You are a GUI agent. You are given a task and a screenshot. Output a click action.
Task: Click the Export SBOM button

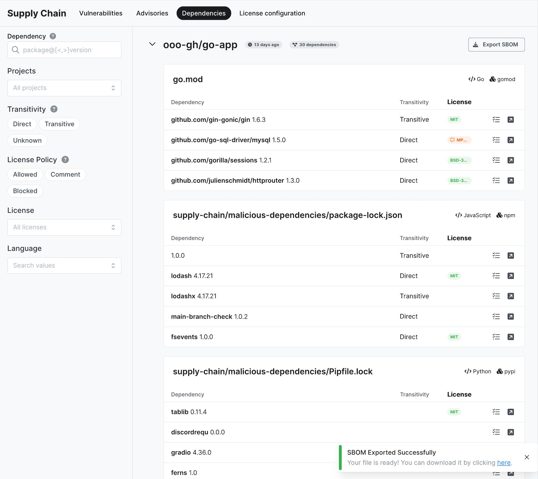pyautogui.click(x=496, y=44)
